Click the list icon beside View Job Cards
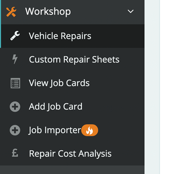Screen dimensions: 174x174 coord(15,83)
